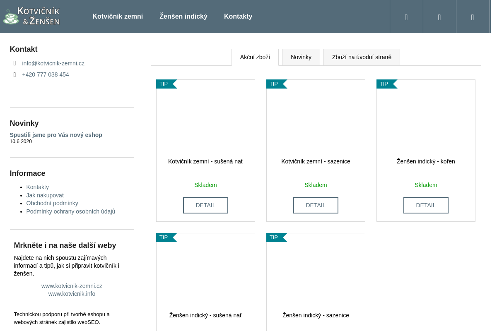The width and height of the screenshot is (497, 331).
Task: Go to Kontakty in top navigation
Action: (x=238, y=17)
